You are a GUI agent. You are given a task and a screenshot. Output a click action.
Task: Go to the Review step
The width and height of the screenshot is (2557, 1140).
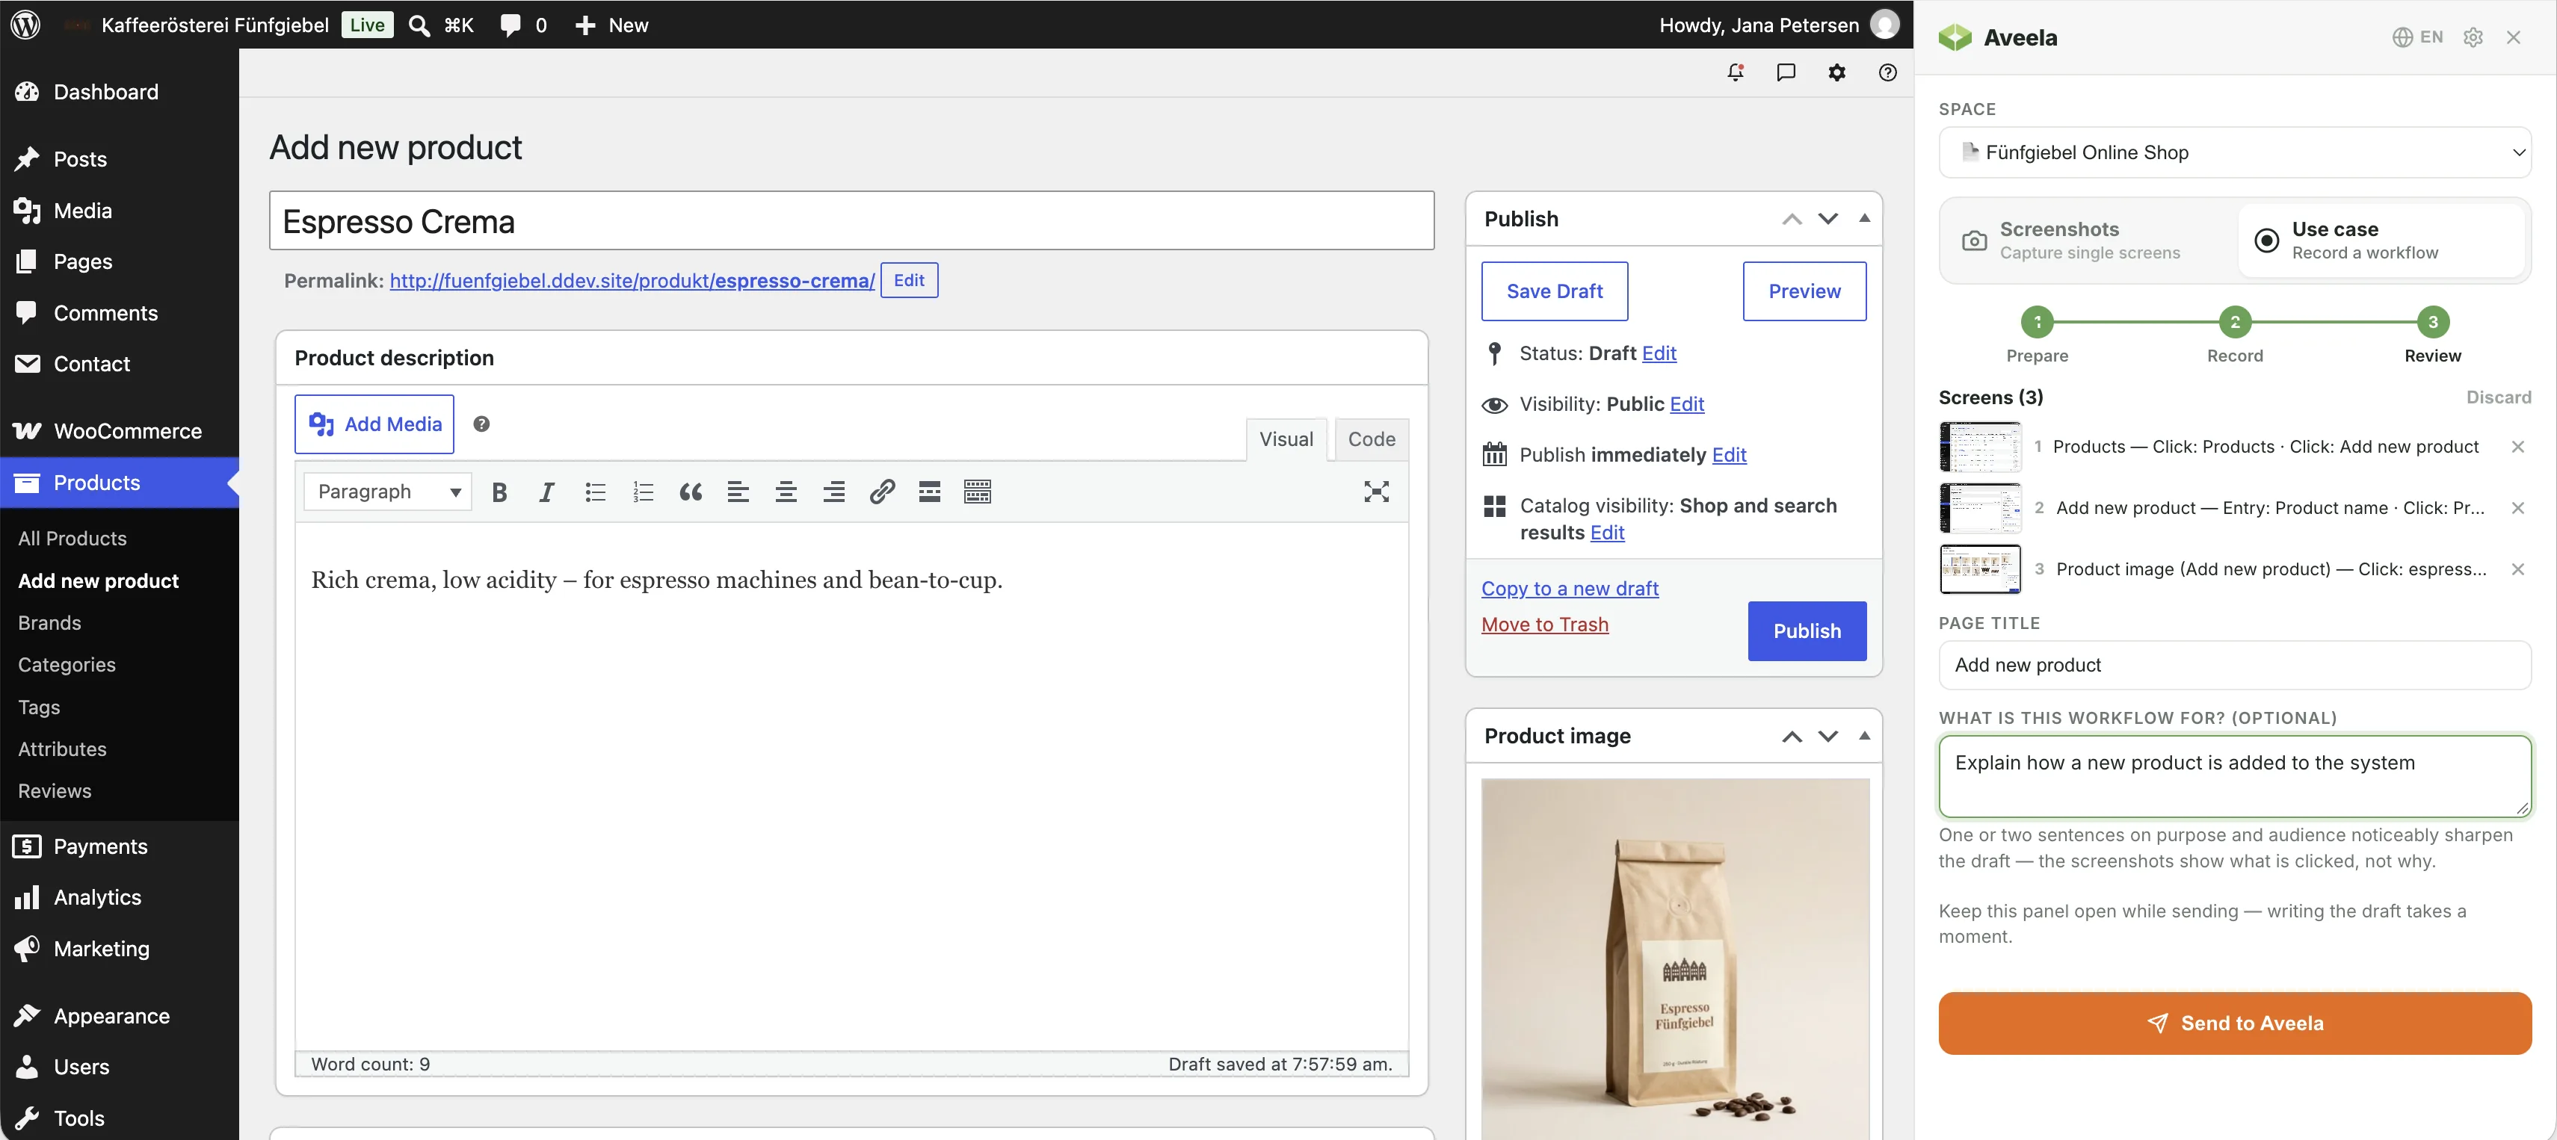2432,335
